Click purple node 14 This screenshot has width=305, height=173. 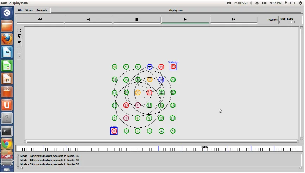click(x=138, y=105)
